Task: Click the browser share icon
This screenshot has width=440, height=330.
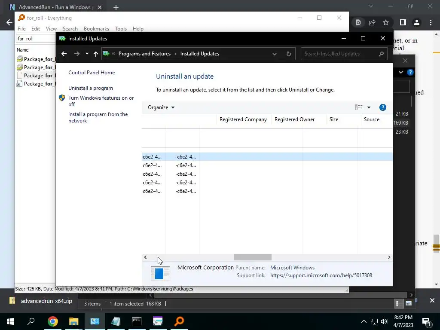Action: [x=372, y=22]
